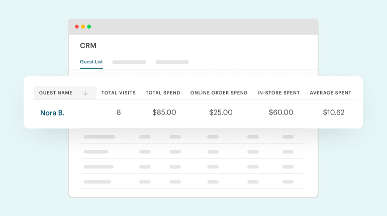
Task: Click the TOTAL SPEND column header
Action: (x=163, y=93)
